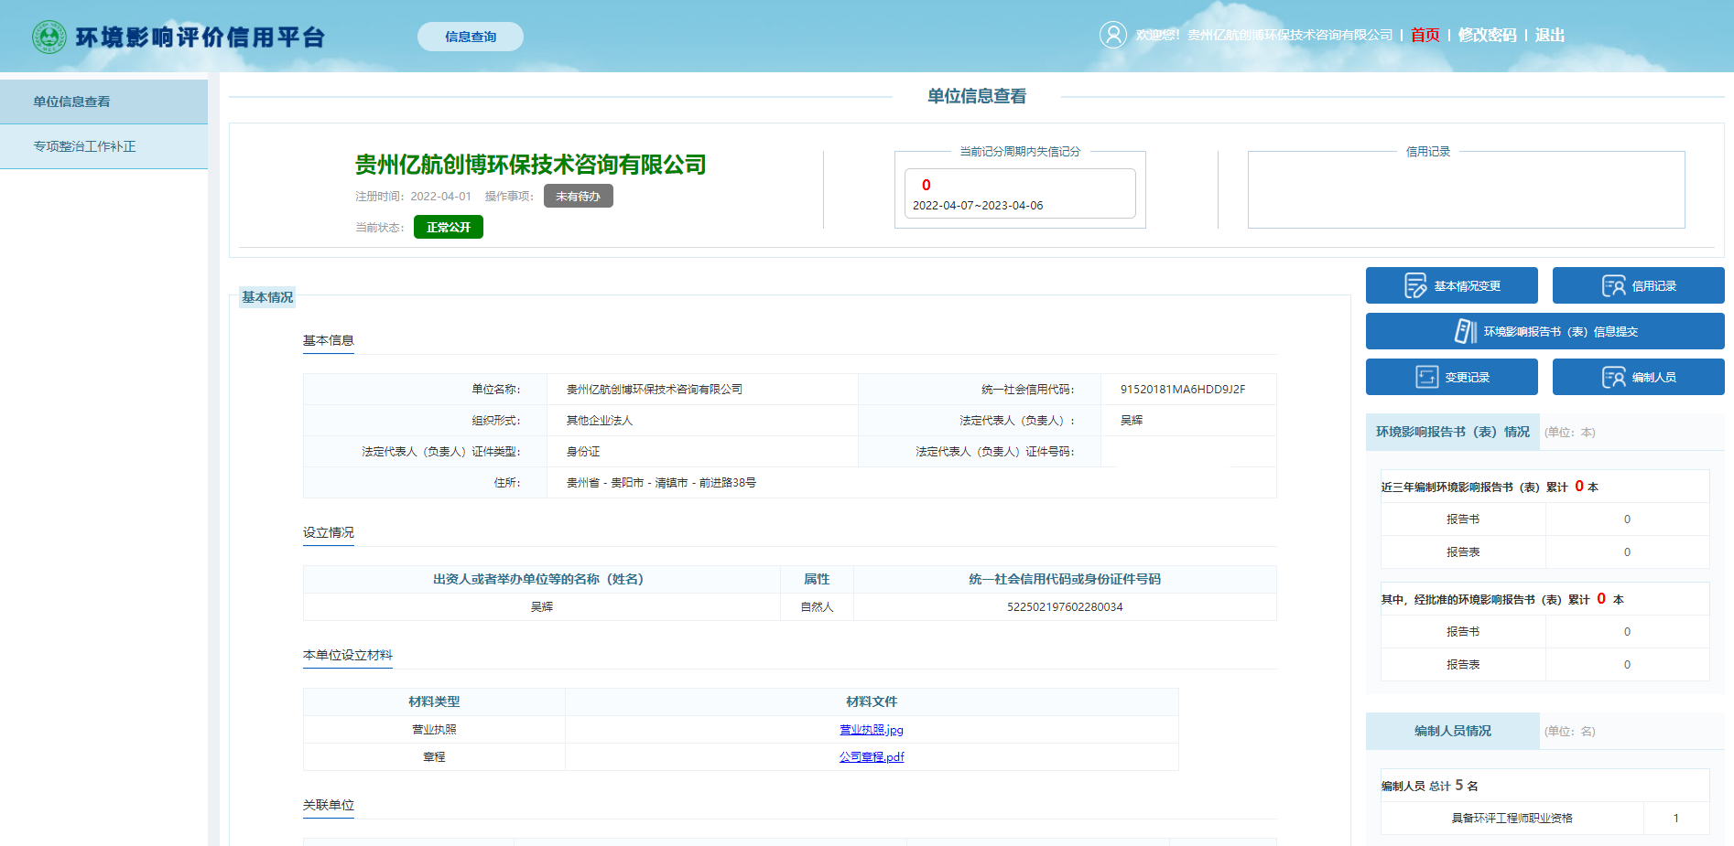Viewport: 1734px width, 846px height.
Task: Click 退出 to log out
Action: pos(1549,35)
